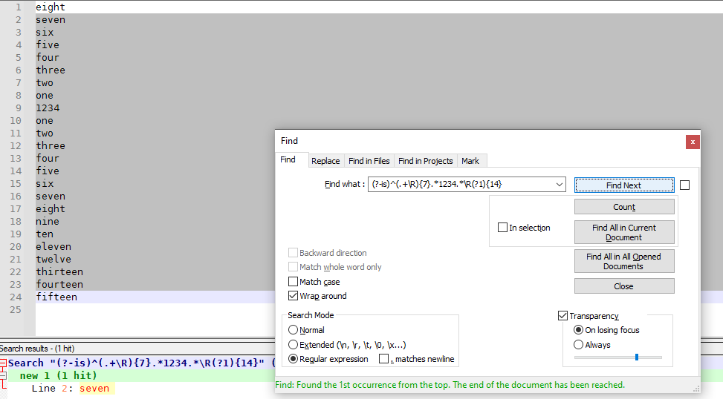Image resolution: width=723 pixels, height=399 pixels.
Task: Click the '1234' text on line 9
Action: coord(48,108)
